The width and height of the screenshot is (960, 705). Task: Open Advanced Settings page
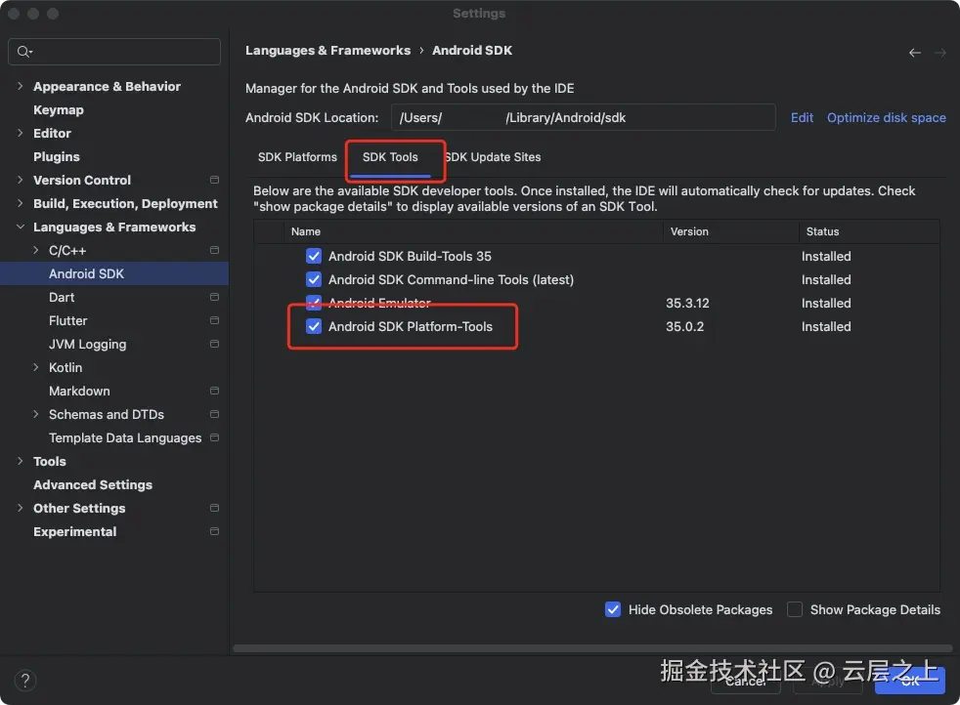tap(93, 485)
